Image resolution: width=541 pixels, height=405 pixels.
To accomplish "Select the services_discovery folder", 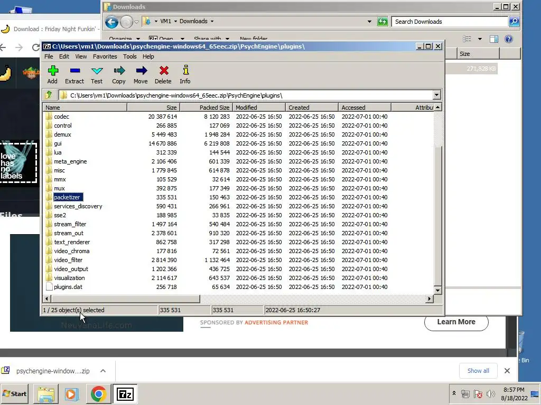I will (78, 206).
